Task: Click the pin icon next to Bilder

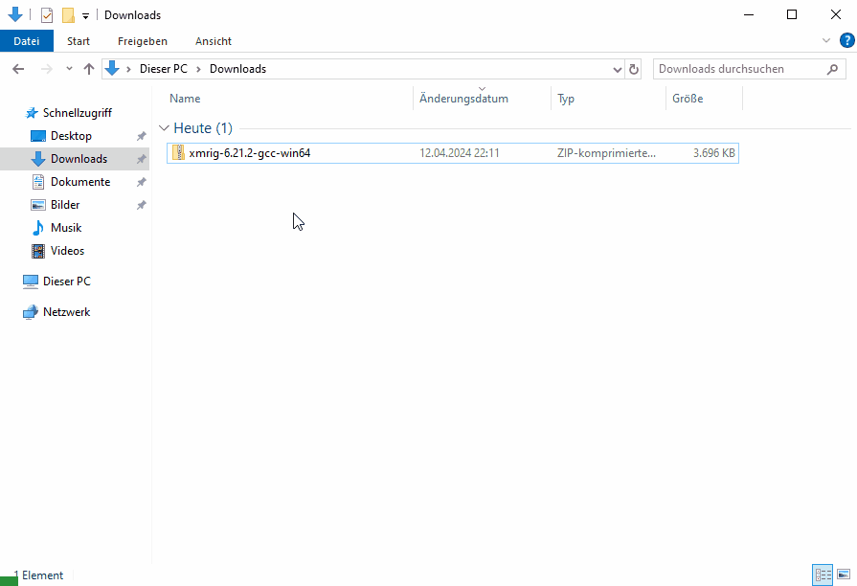Action: pyautogui.click(x=141, y=205)
